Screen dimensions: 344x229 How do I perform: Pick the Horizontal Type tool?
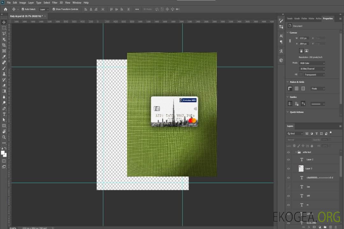click(4, 114)
